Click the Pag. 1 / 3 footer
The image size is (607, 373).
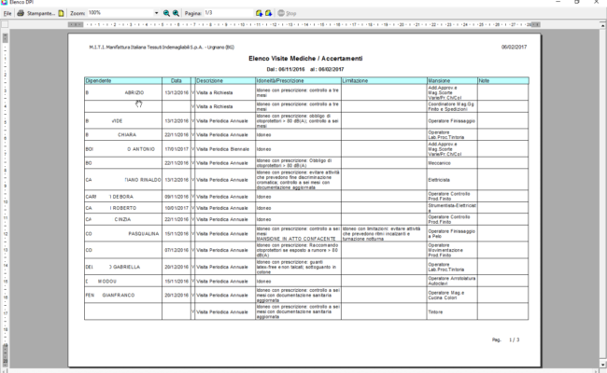(x=505, y=340)
